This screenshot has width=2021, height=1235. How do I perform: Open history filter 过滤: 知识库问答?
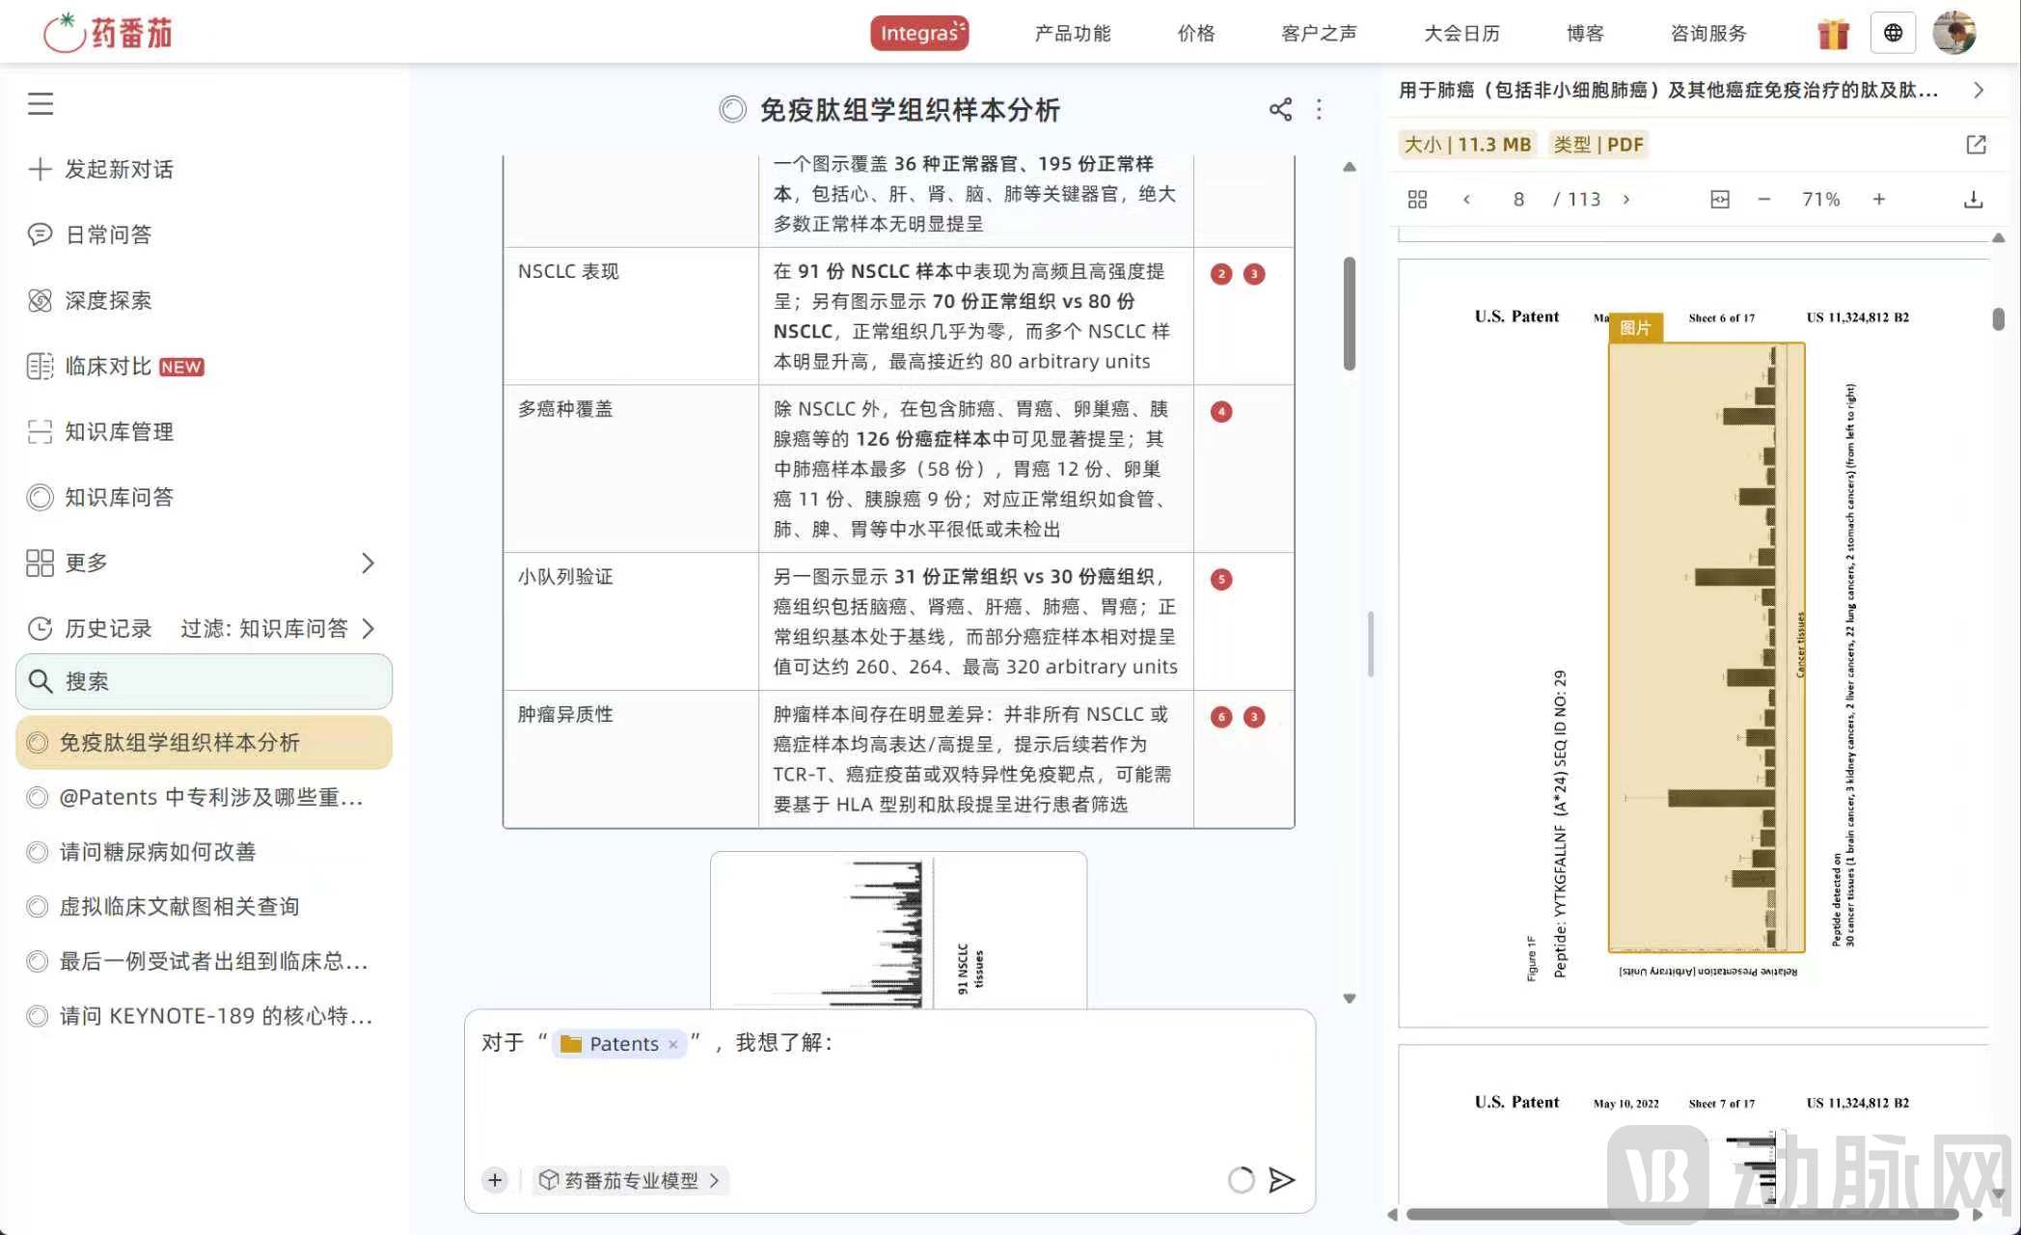click(x=278, y=628)
